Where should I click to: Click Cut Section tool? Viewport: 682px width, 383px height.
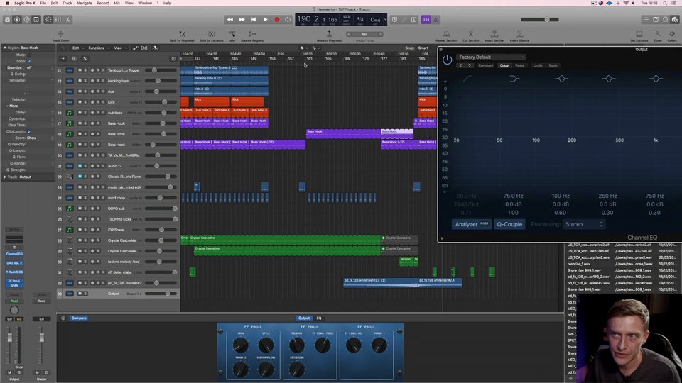(x=470, y=36)
